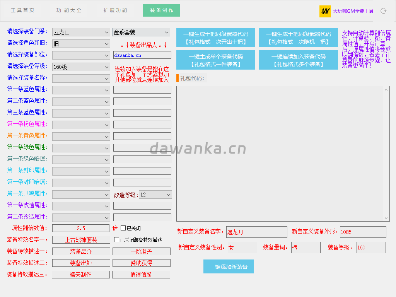
Task: Switch to the 功能大全 tab
Action: [x=69, y=10]
